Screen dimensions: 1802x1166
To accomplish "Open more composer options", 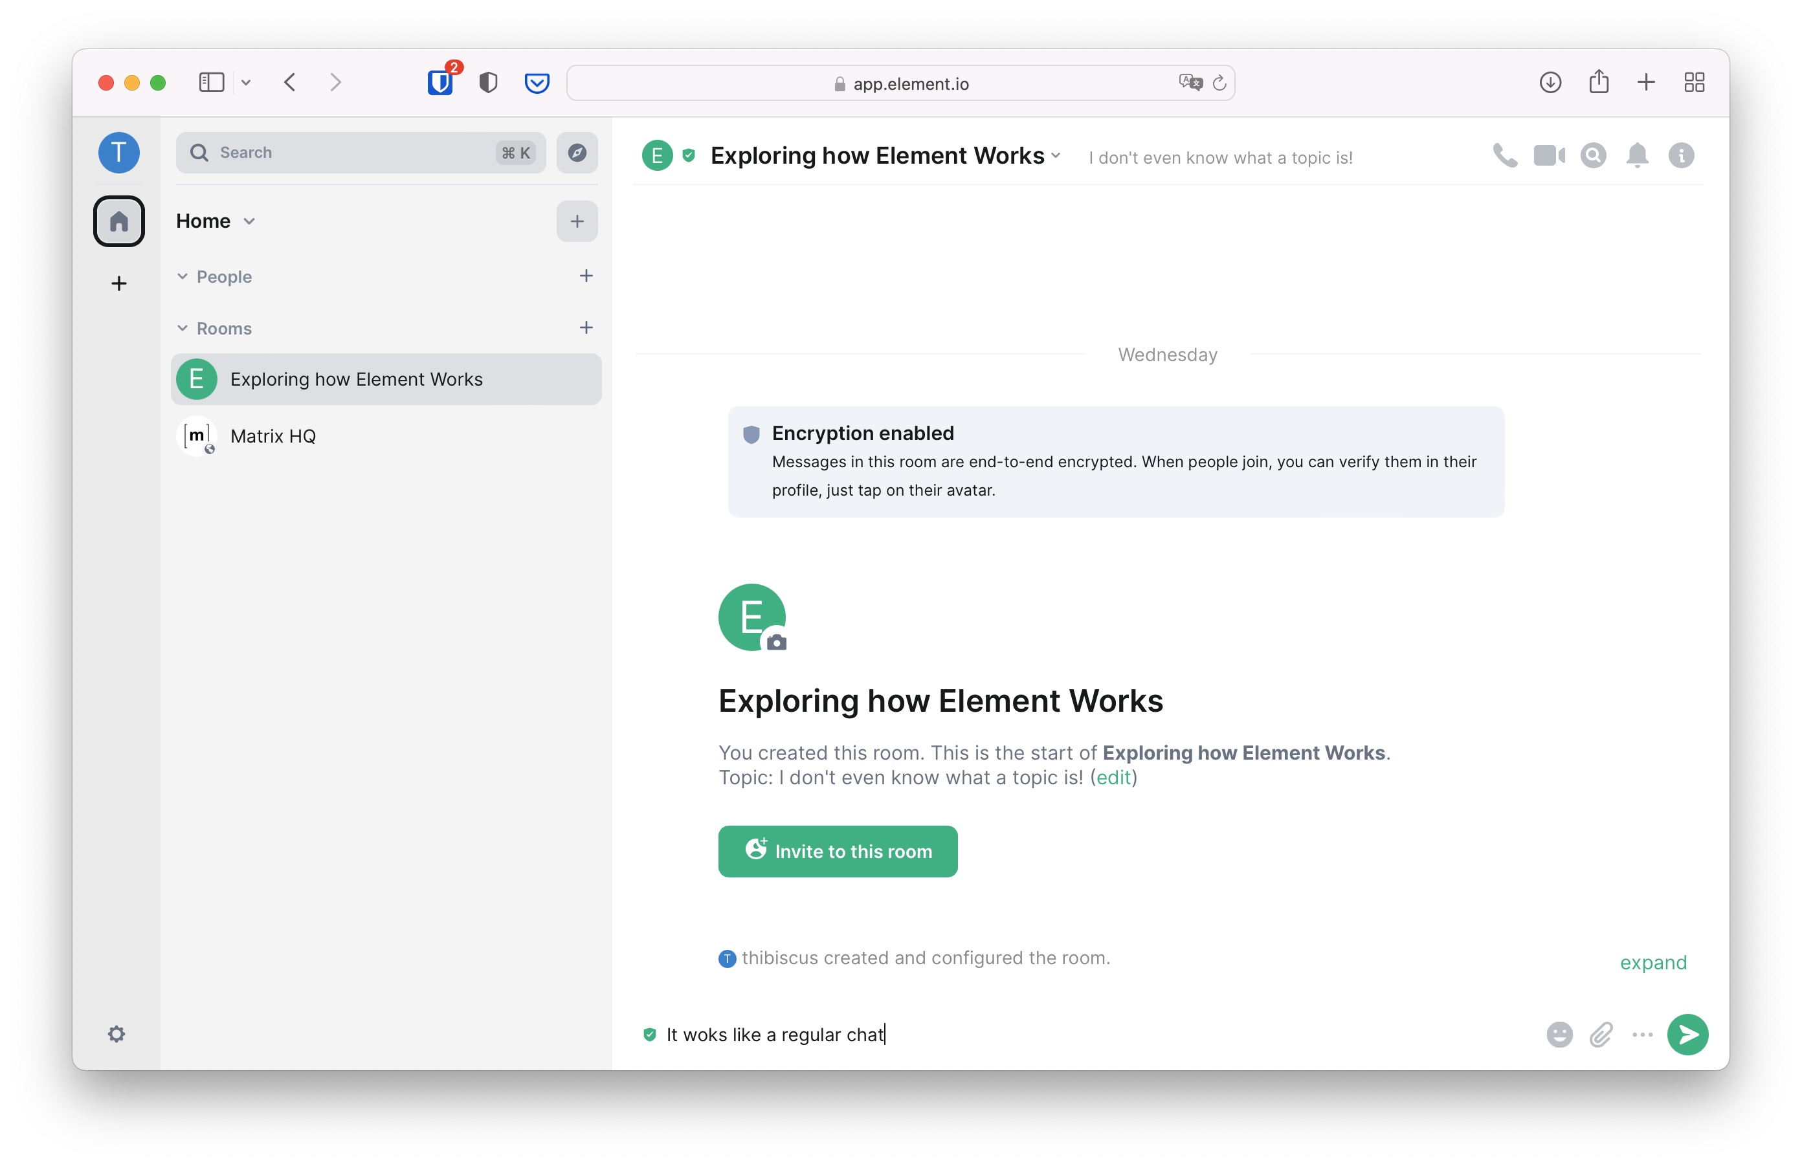I will [x=1641, y=1035].
